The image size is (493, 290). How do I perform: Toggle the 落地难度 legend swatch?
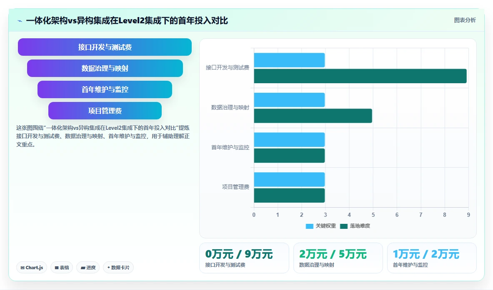point(344,226)
